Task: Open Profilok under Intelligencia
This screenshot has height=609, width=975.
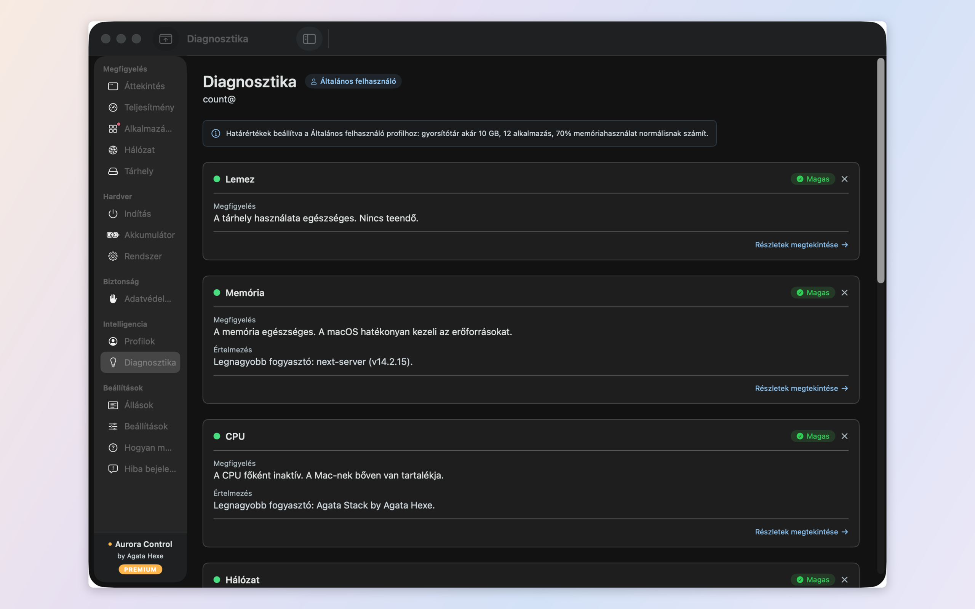Action: [140, 341]
